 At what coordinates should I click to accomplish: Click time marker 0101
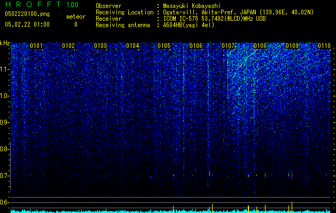pyautogui.click(x=36, y=46)
